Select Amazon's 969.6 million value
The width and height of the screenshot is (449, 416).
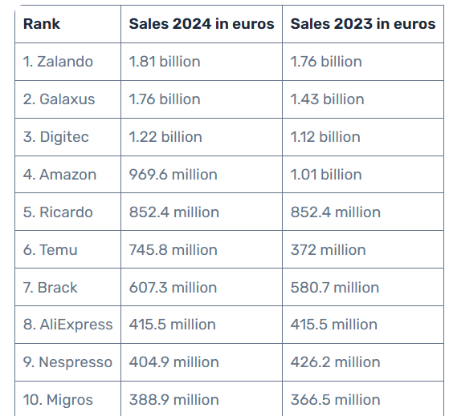click(173, 175)
